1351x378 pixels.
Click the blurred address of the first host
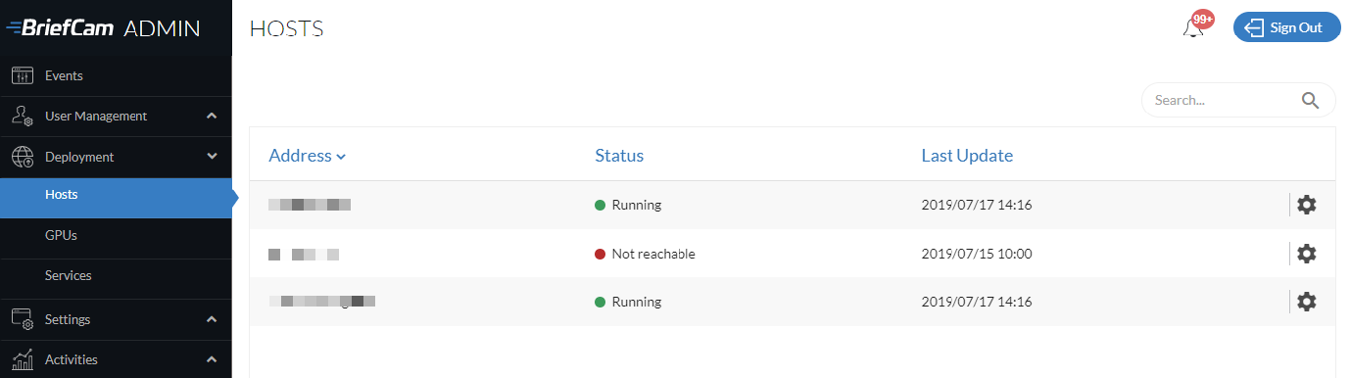click(x=310, y=205)
